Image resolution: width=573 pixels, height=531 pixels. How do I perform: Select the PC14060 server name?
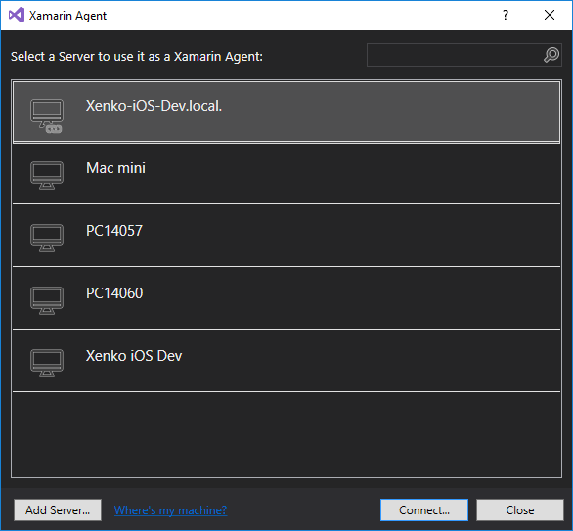coord(114,293)
